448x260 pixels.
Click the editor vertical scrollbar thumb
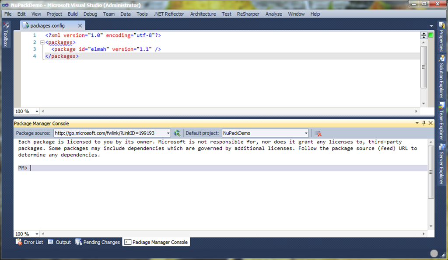pyautogui.click(x=423, y=67)
